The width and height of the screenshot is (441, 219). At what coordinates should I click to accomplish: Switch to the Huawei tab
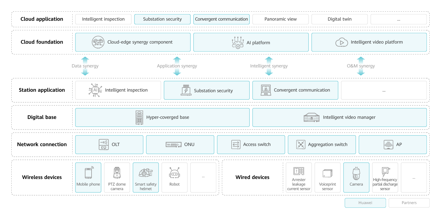[365, 203]
